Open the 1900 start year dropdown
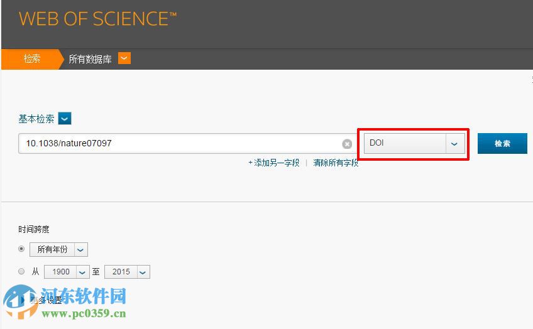Image resolution: width=533 pixels, height=329 pixels. (67, 272)
